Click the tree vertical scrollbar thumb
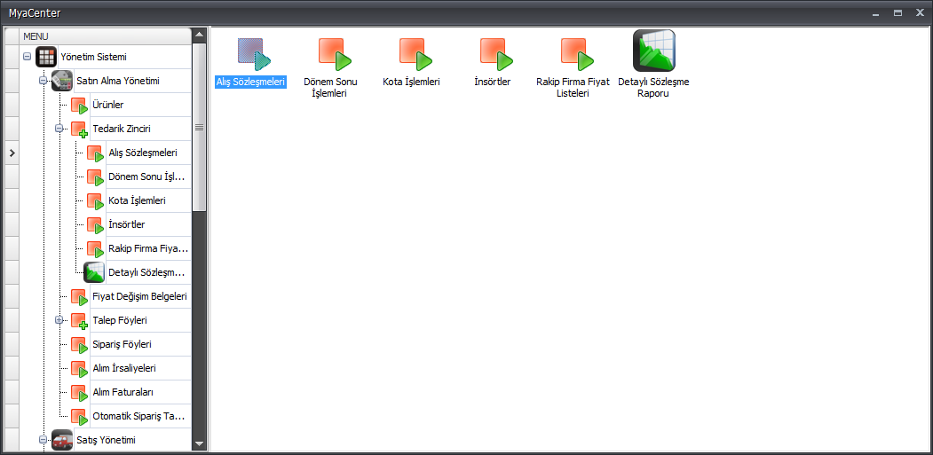 point(200,128)
